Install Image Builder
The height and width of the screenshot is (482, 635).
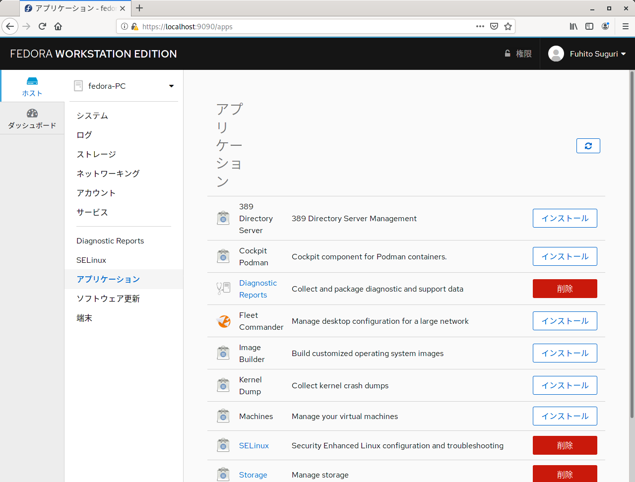(565, 353)
